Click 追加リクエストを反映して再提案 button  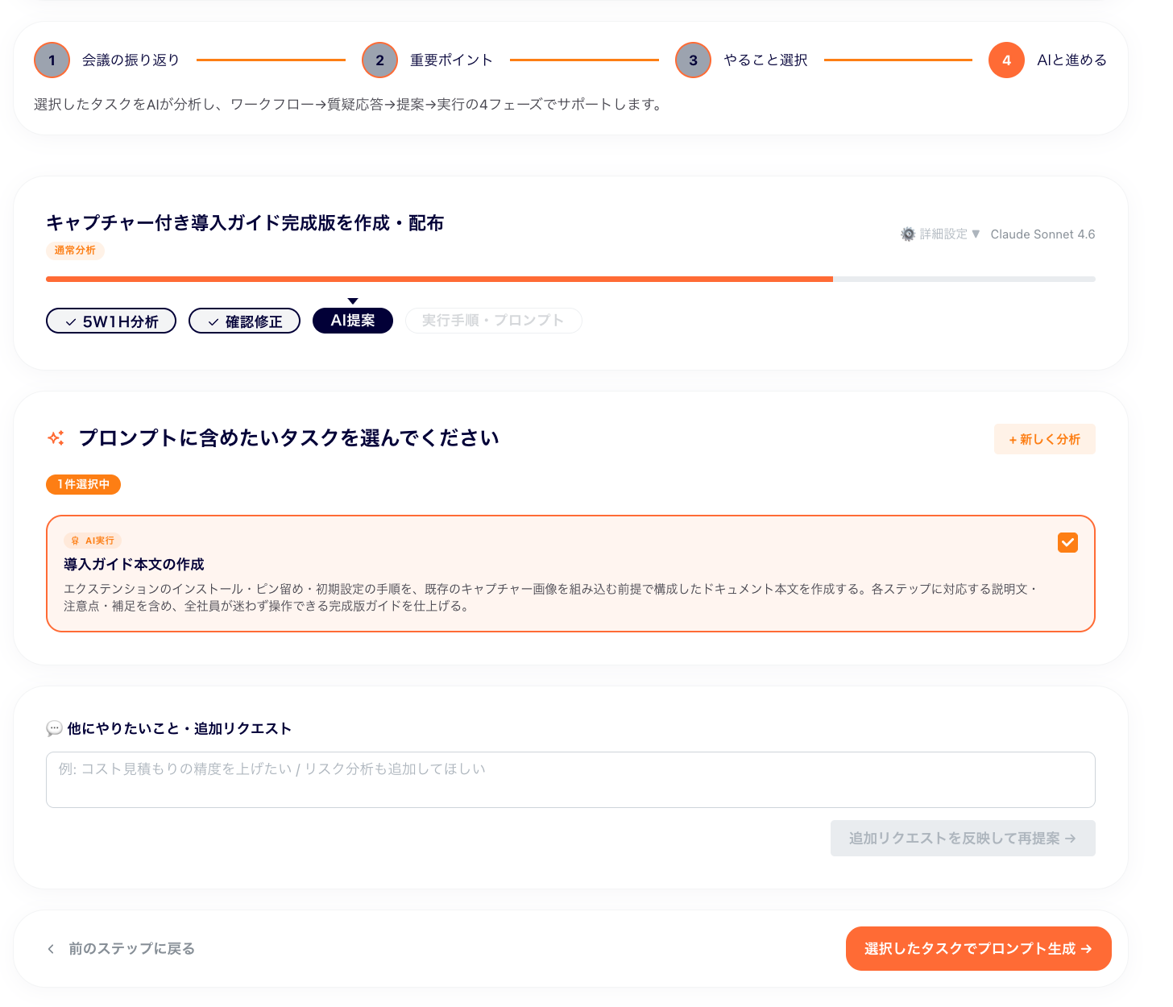963,839
